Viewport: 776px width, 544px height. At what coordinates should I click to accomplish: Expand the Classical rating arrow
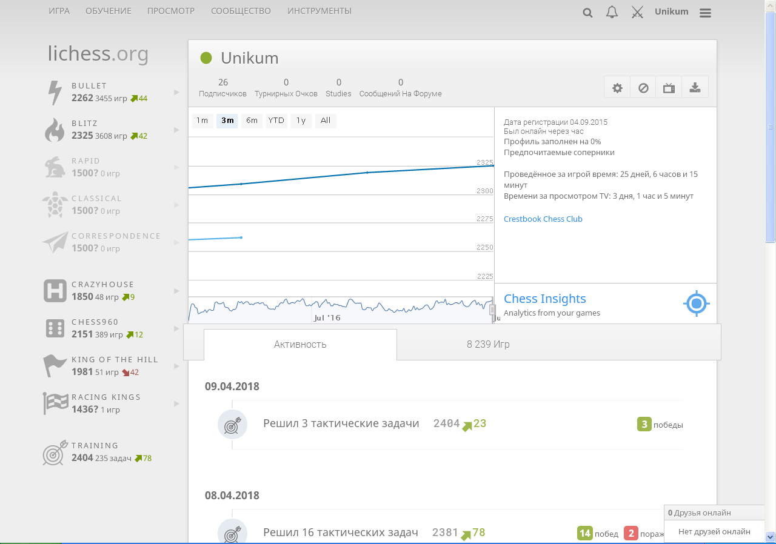(177, 205)
